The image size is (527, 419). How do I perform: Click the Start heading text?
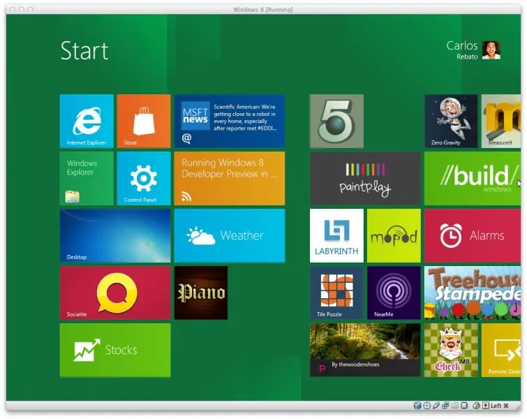[84, 51]
